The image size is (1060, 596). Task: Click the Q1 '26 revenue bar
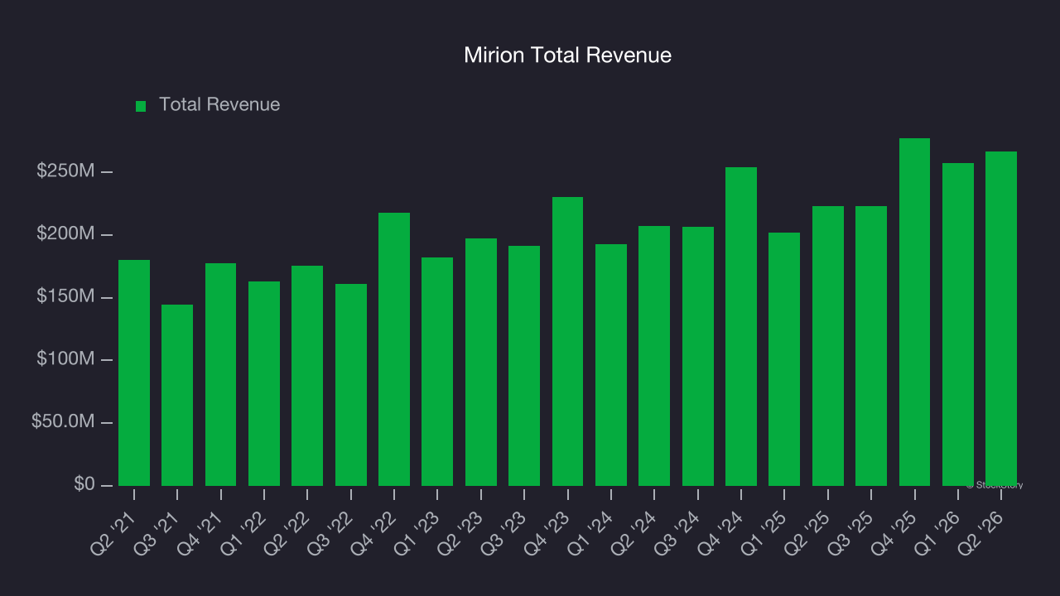(x=958, y=324)
